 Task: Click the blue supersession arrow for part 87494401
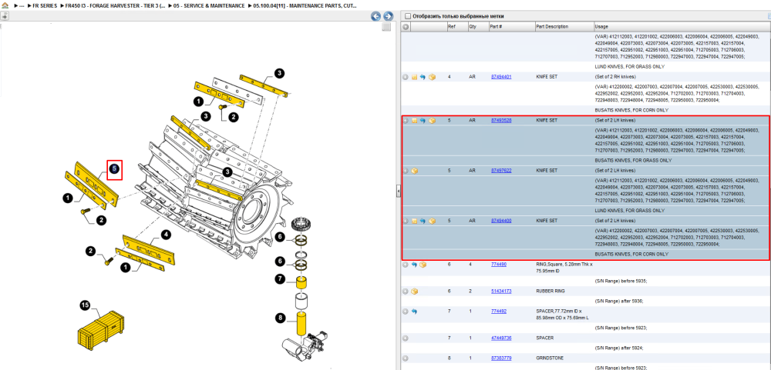423,77
